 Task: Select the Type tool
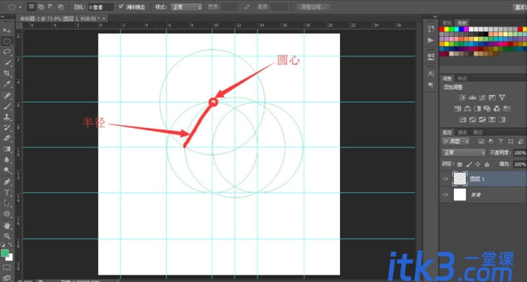click(x=7, y=192)
